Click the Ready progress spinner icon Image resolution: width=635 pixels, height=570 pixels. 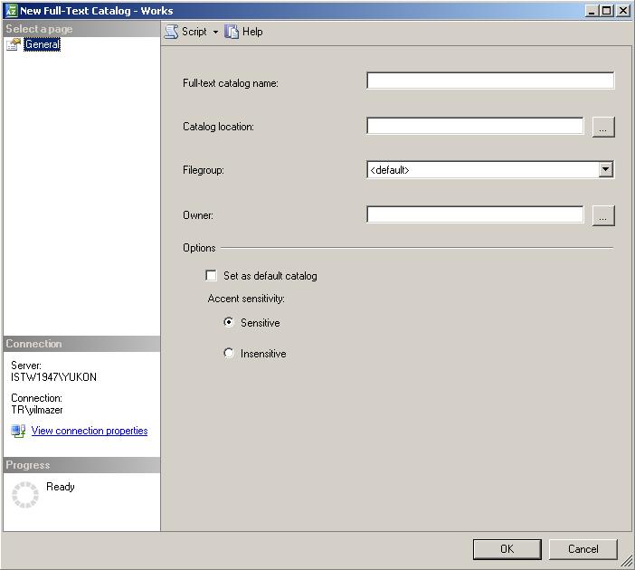tap(25, 494)
